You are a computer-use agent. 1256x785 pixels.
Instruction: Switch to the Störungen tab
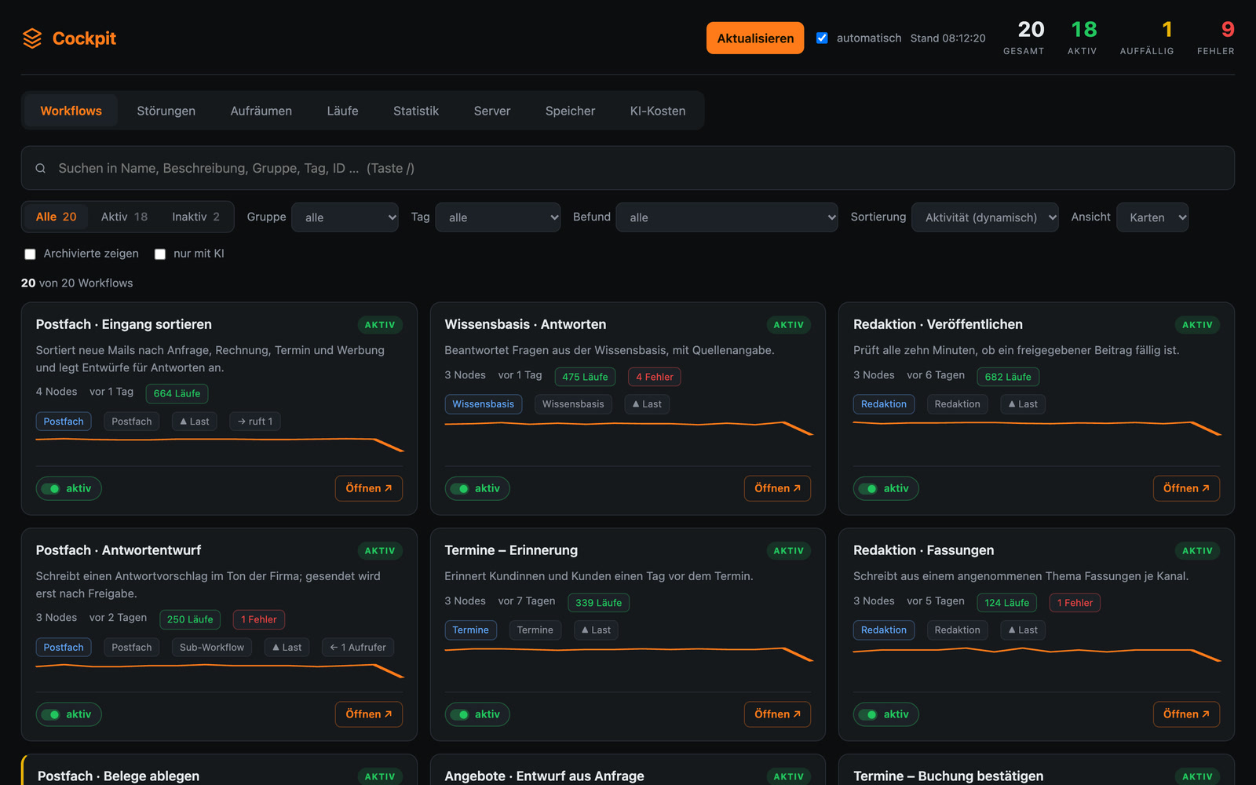pyautogui.click(x=166, y=111)
